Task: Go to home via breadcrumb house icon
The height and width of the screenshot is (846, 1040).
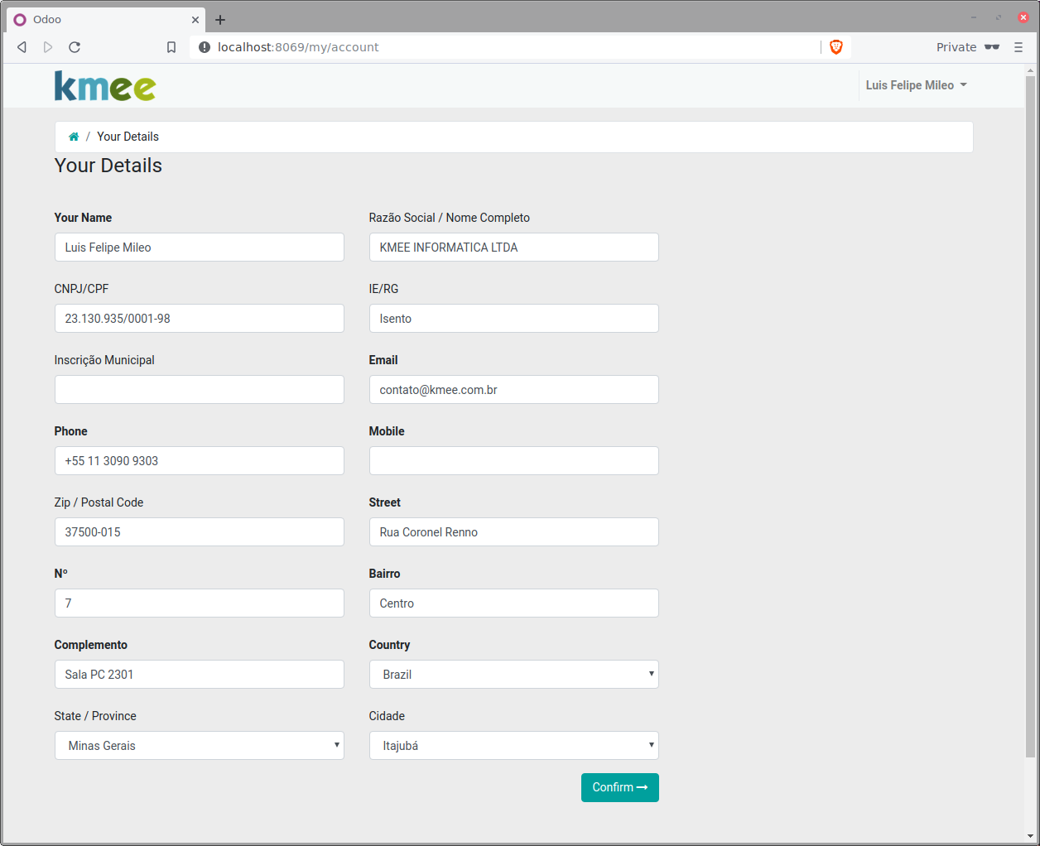Action: pyautogui.click(x=74, y=137)
